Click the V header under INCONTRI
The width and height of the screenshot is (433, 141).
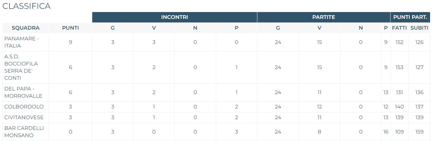pyautogui.click(x=154, y=28)
